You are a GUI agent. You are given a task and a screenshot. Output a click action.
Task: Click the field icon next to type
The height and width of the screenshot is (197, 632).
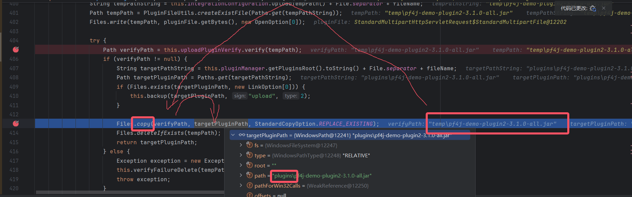point(250,155)
